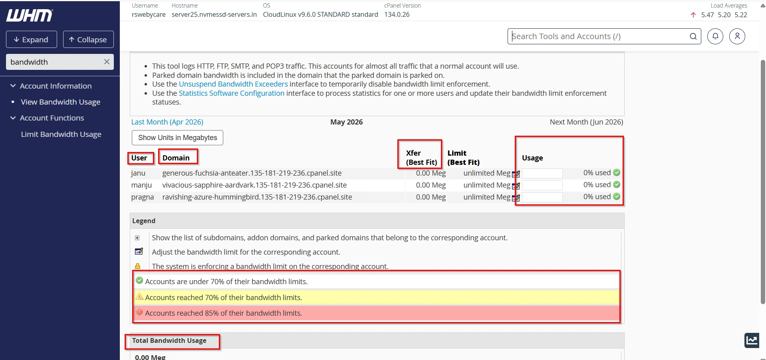
Task: Click usage progress bar for pragna
Action: point(542,197)
